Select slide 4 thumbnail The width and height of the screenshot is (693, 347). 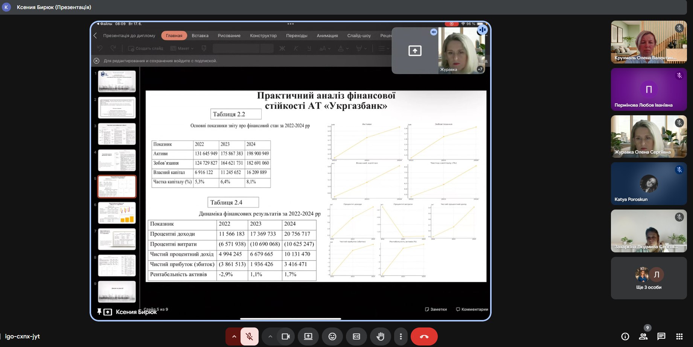(x=117, y=160)
